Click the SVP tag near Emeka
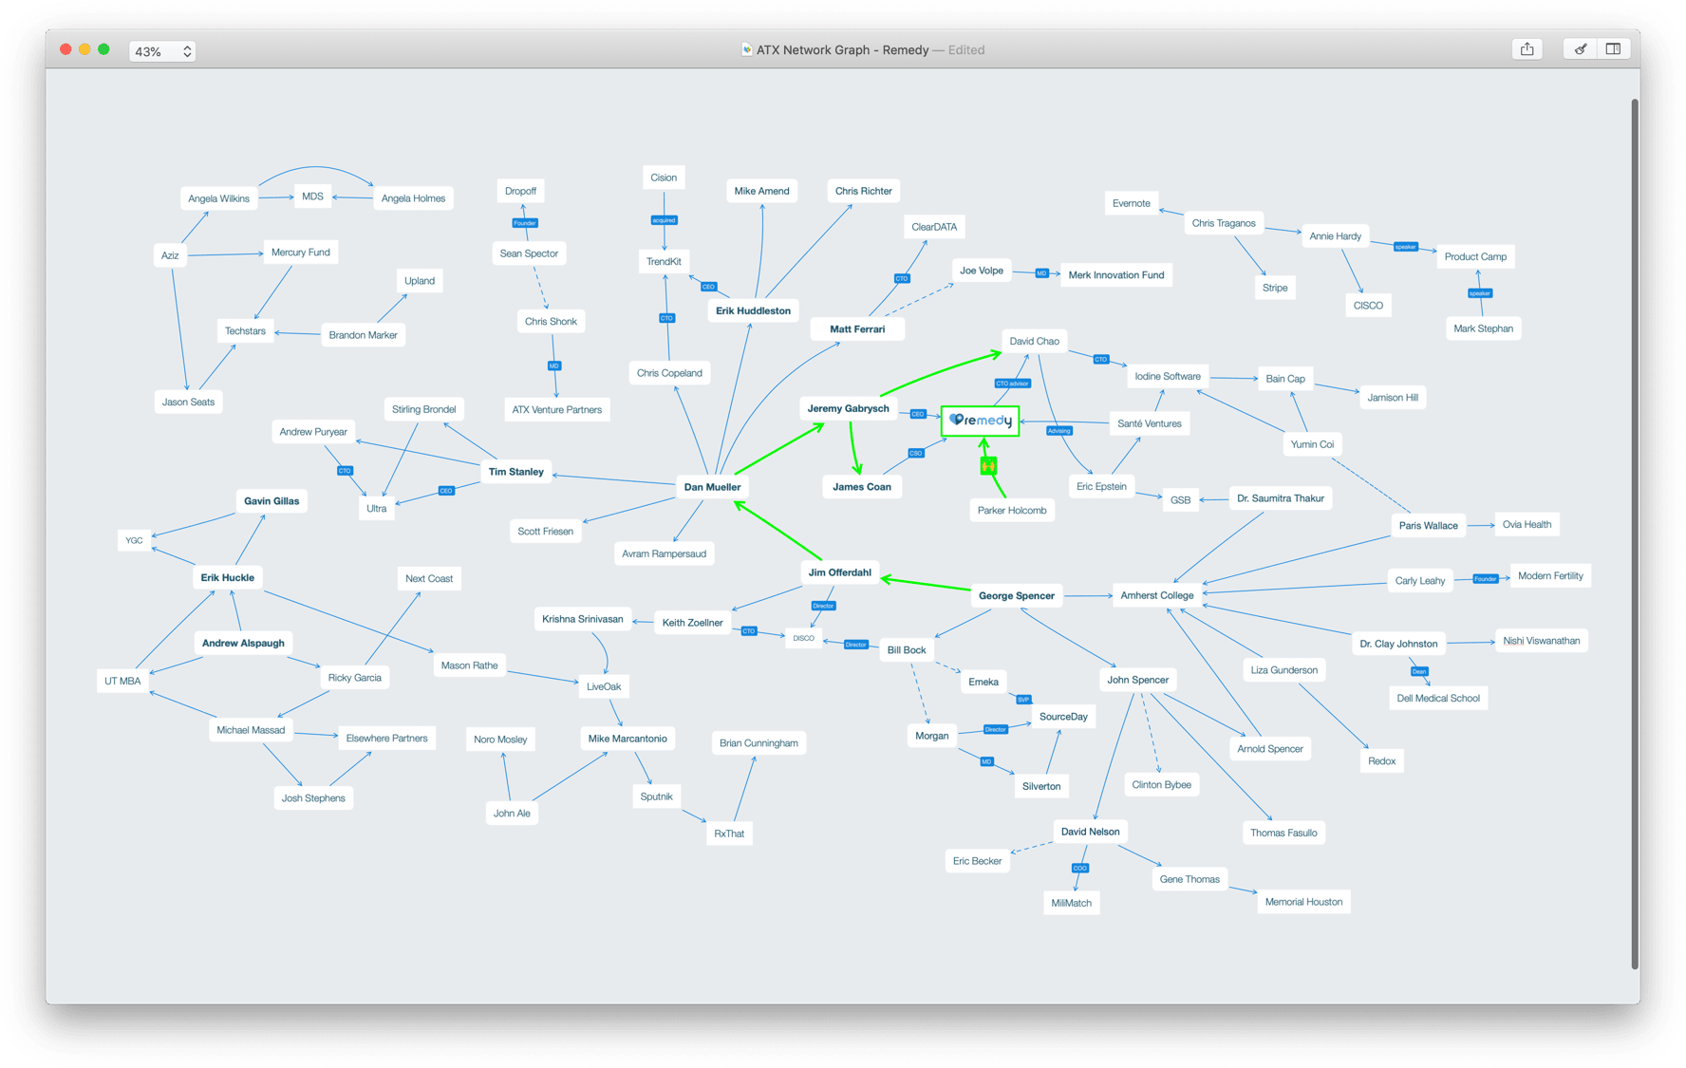 (1023, 700)
